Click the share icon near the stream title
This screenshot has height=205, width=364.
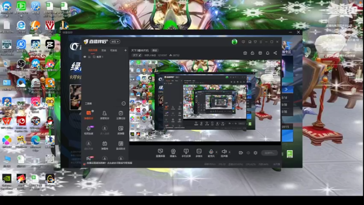coord(275,53)
